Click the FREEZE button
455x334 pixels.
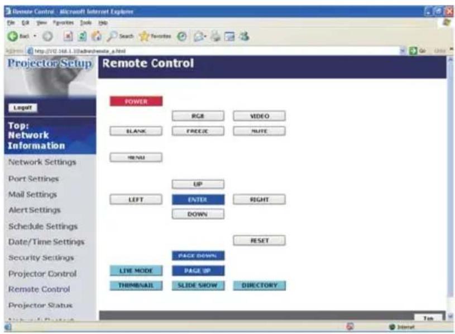tap(198, 131)
